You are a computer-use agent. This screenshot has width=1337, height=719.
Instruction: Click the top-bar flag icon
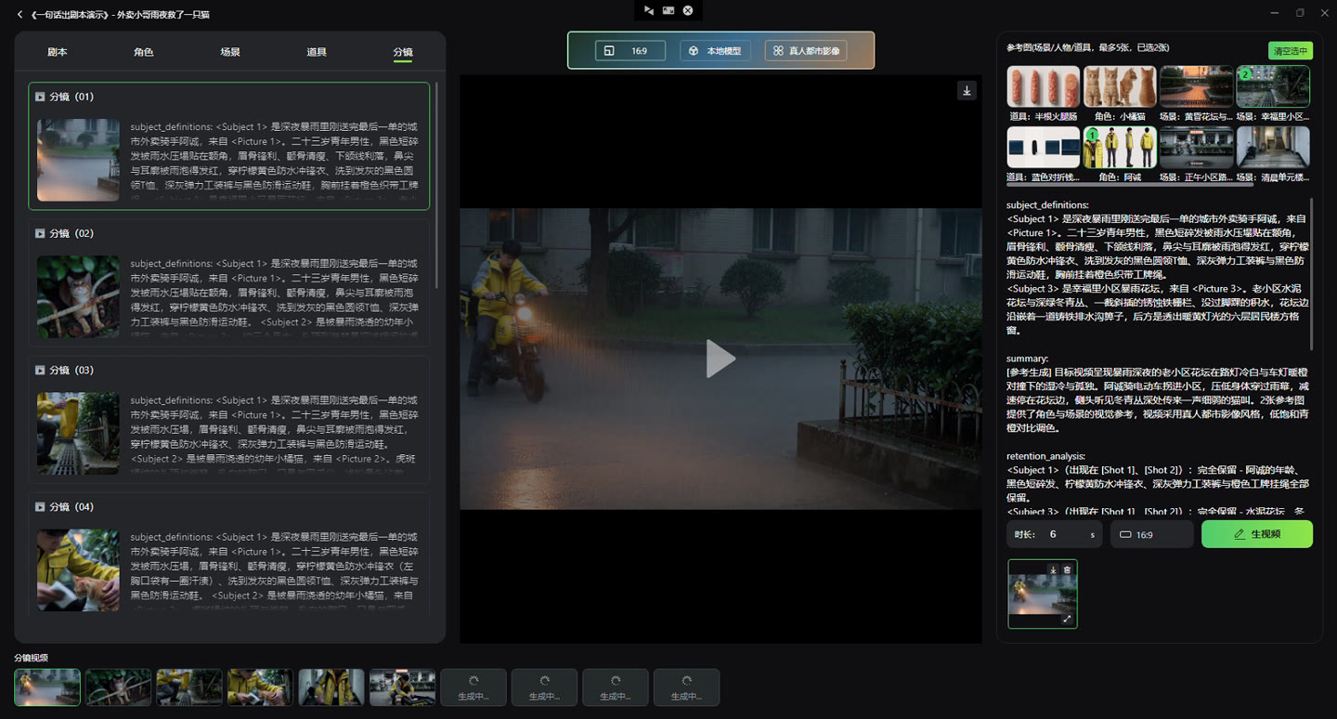pyautogui.click(x=648, y=10)
